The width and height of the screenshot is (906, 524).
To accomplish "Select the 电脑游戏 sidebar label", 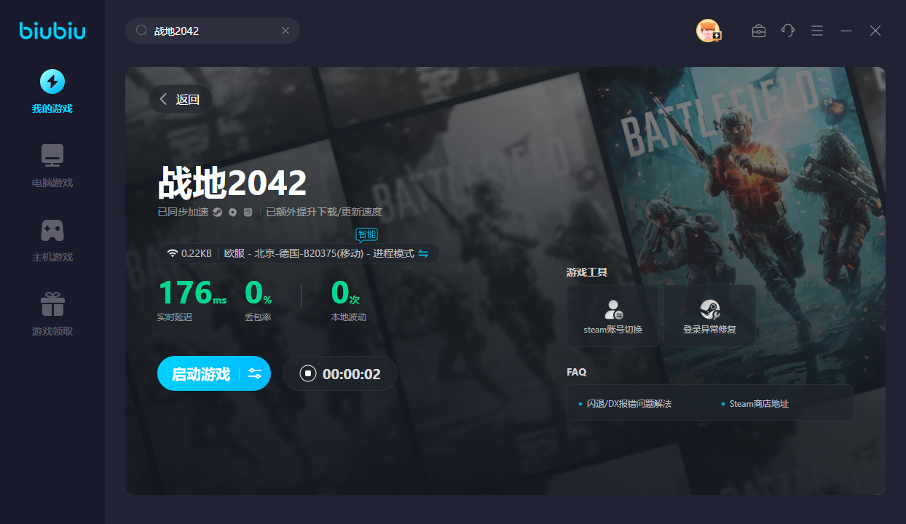I will pyautogui.click(x=52, y=183).
